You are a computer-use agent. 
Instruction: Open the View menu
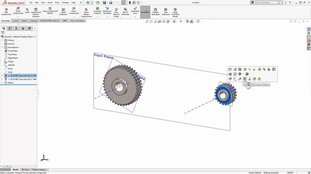click(43, 2)
